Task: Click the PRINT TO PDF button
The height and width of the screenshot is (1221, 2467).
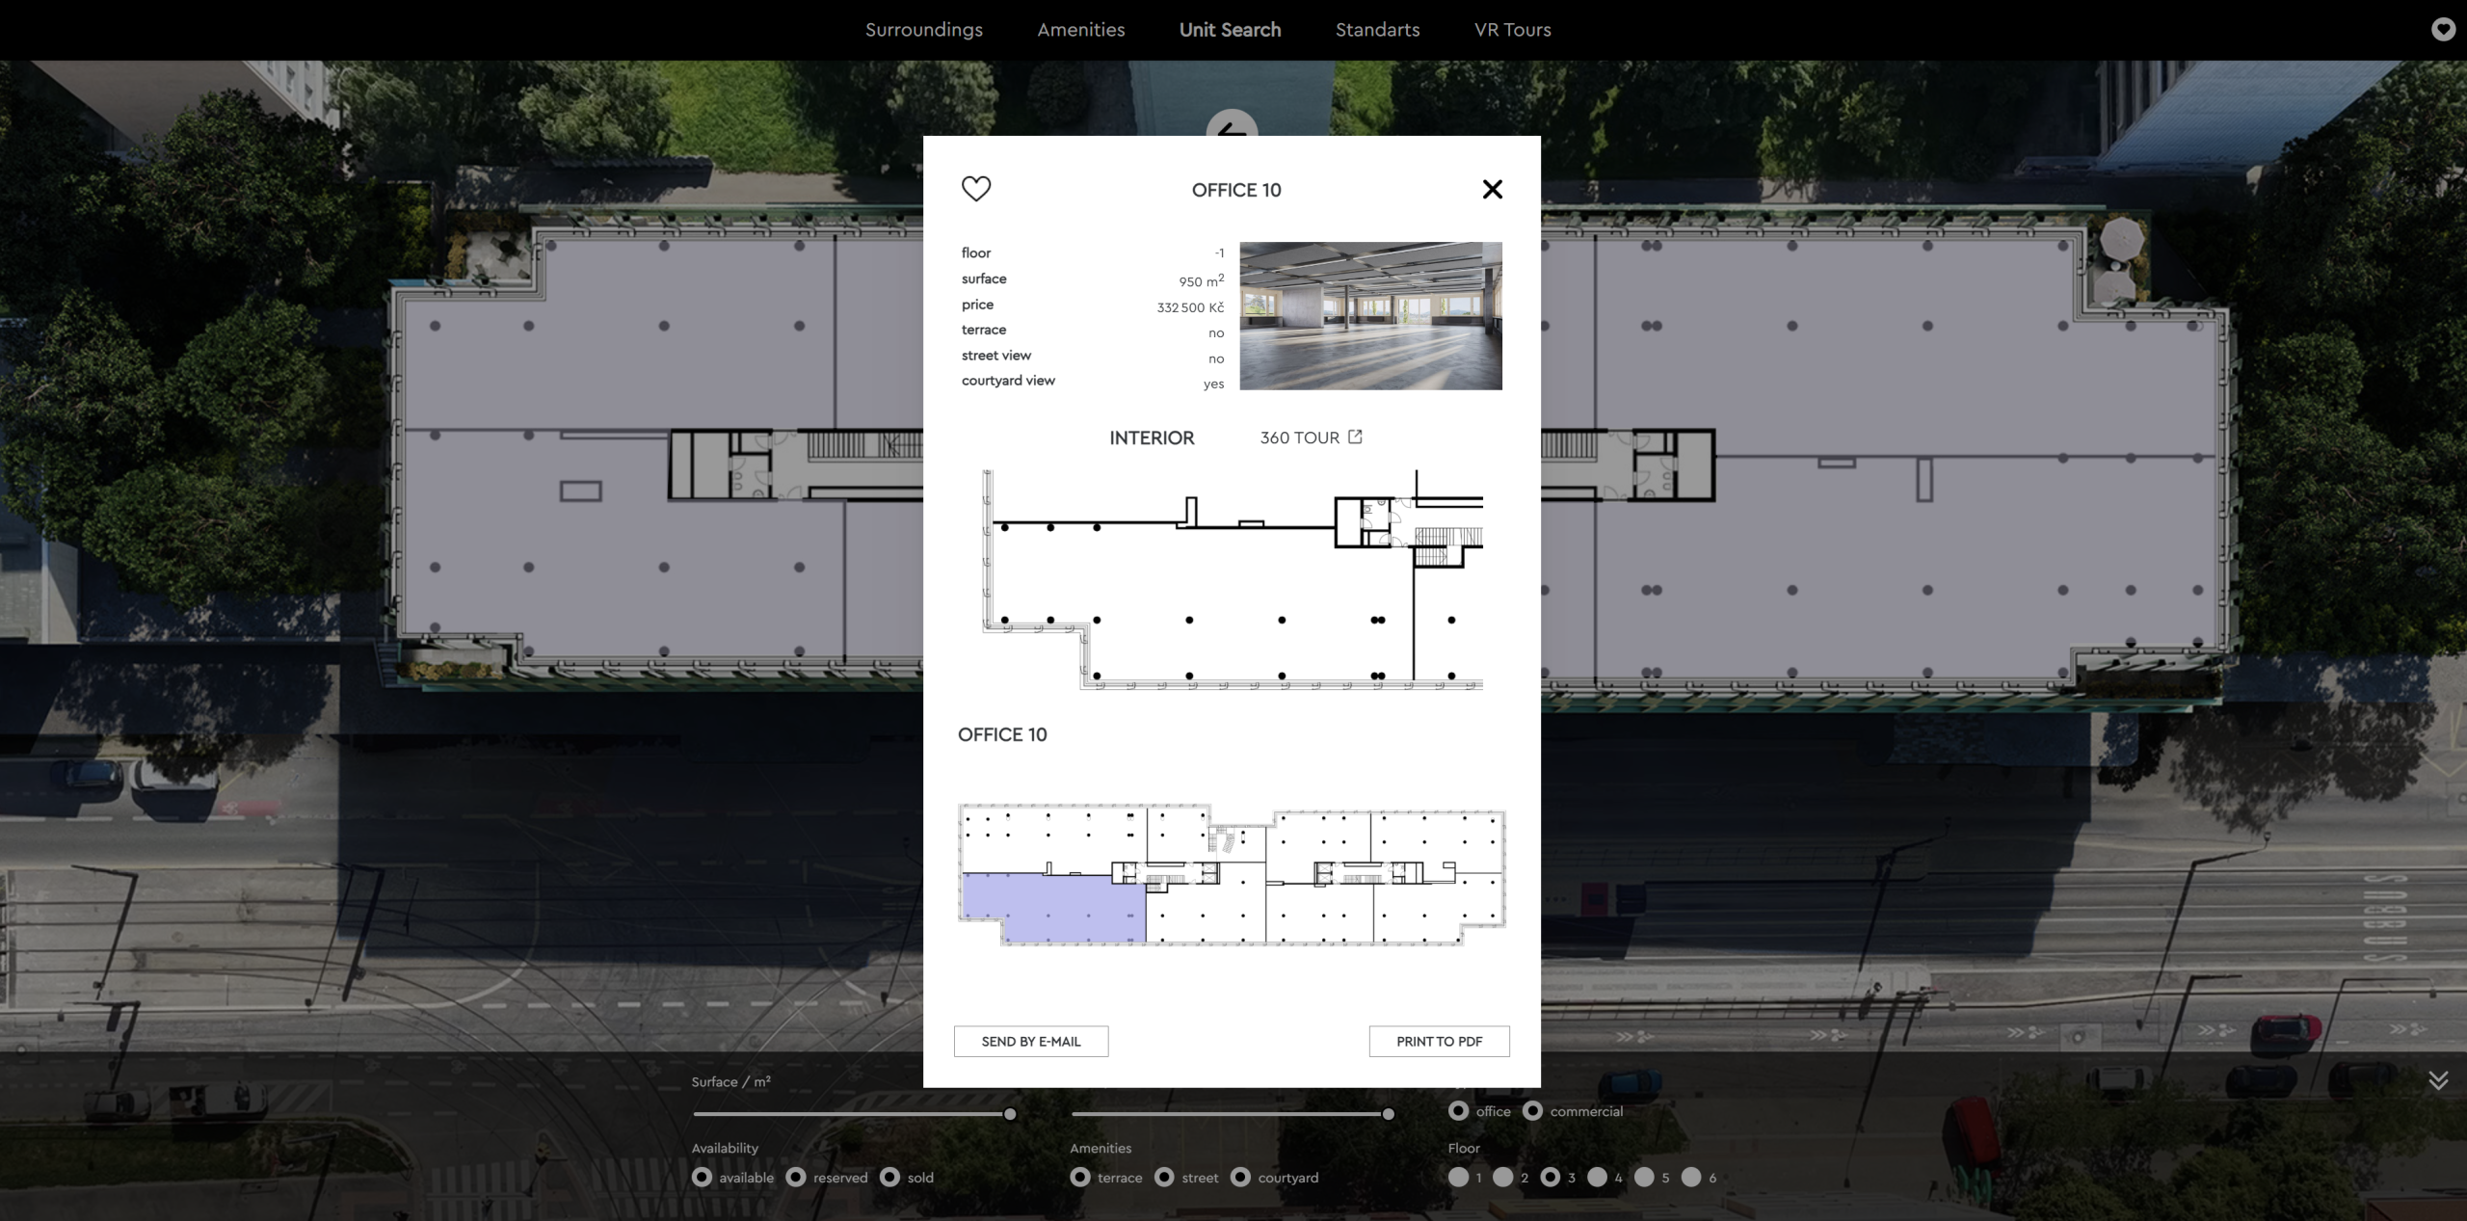Action: tap(1439, 1042)
